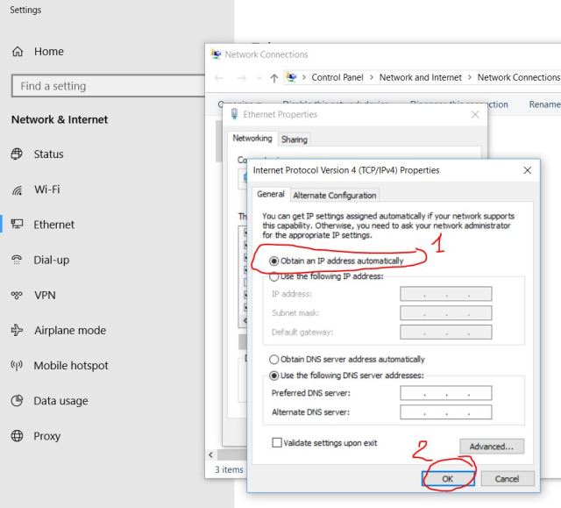The image size is (561, 508).
Task: Open the VPN settings icon
Action: click(x=17, y=296)
